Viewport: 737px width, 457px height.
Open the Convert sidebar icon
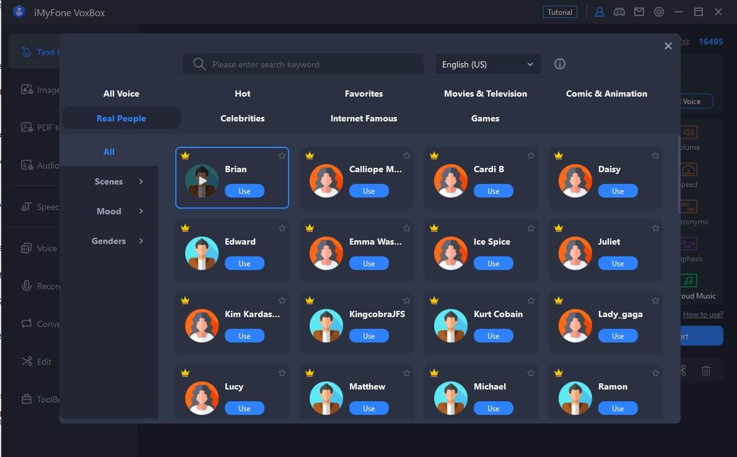coord(27,323)
